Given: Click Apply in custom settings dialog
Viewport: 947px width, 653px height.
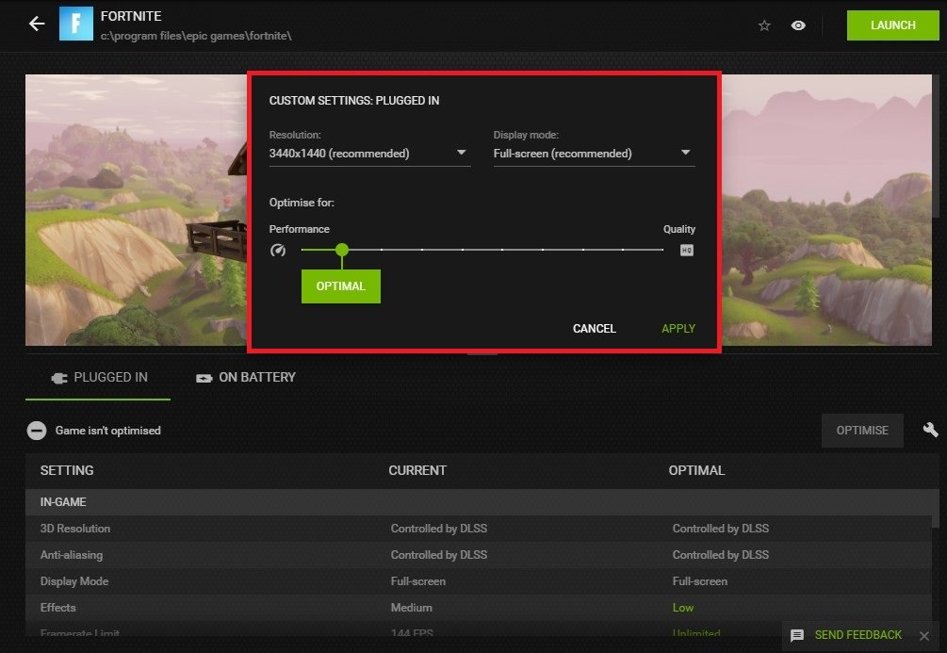Looking at the screenshot, I should (678, 329).
